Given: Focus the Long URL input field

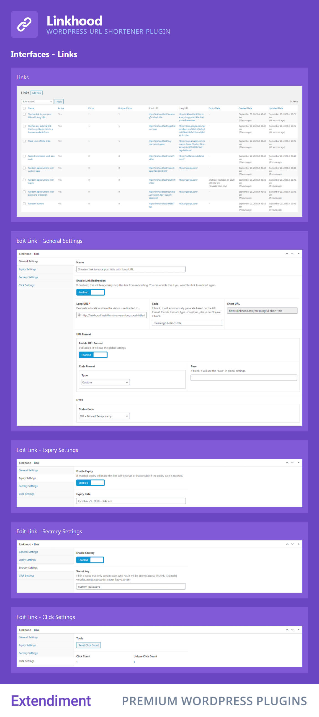Looking at the screenshot, I should click(x=112, y=315).
